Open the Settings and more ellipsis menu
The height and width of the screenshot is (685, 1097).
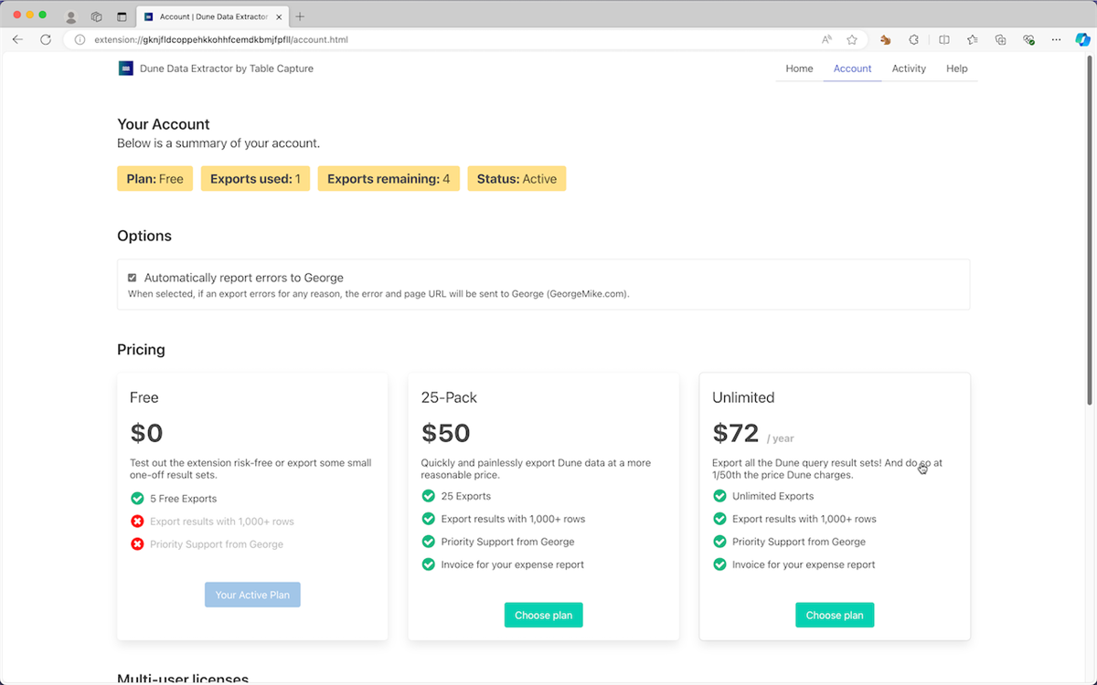pyautogui.click(x=1057, y=39)
